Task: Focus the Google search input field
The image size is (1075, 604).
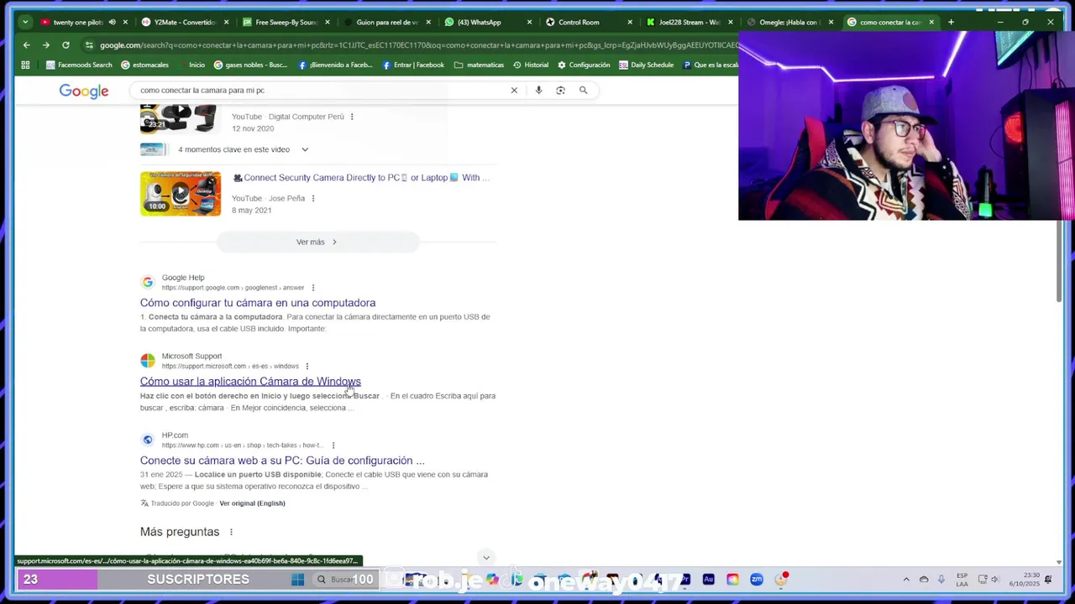Action: pyautogui.click(x=319, y=90)
